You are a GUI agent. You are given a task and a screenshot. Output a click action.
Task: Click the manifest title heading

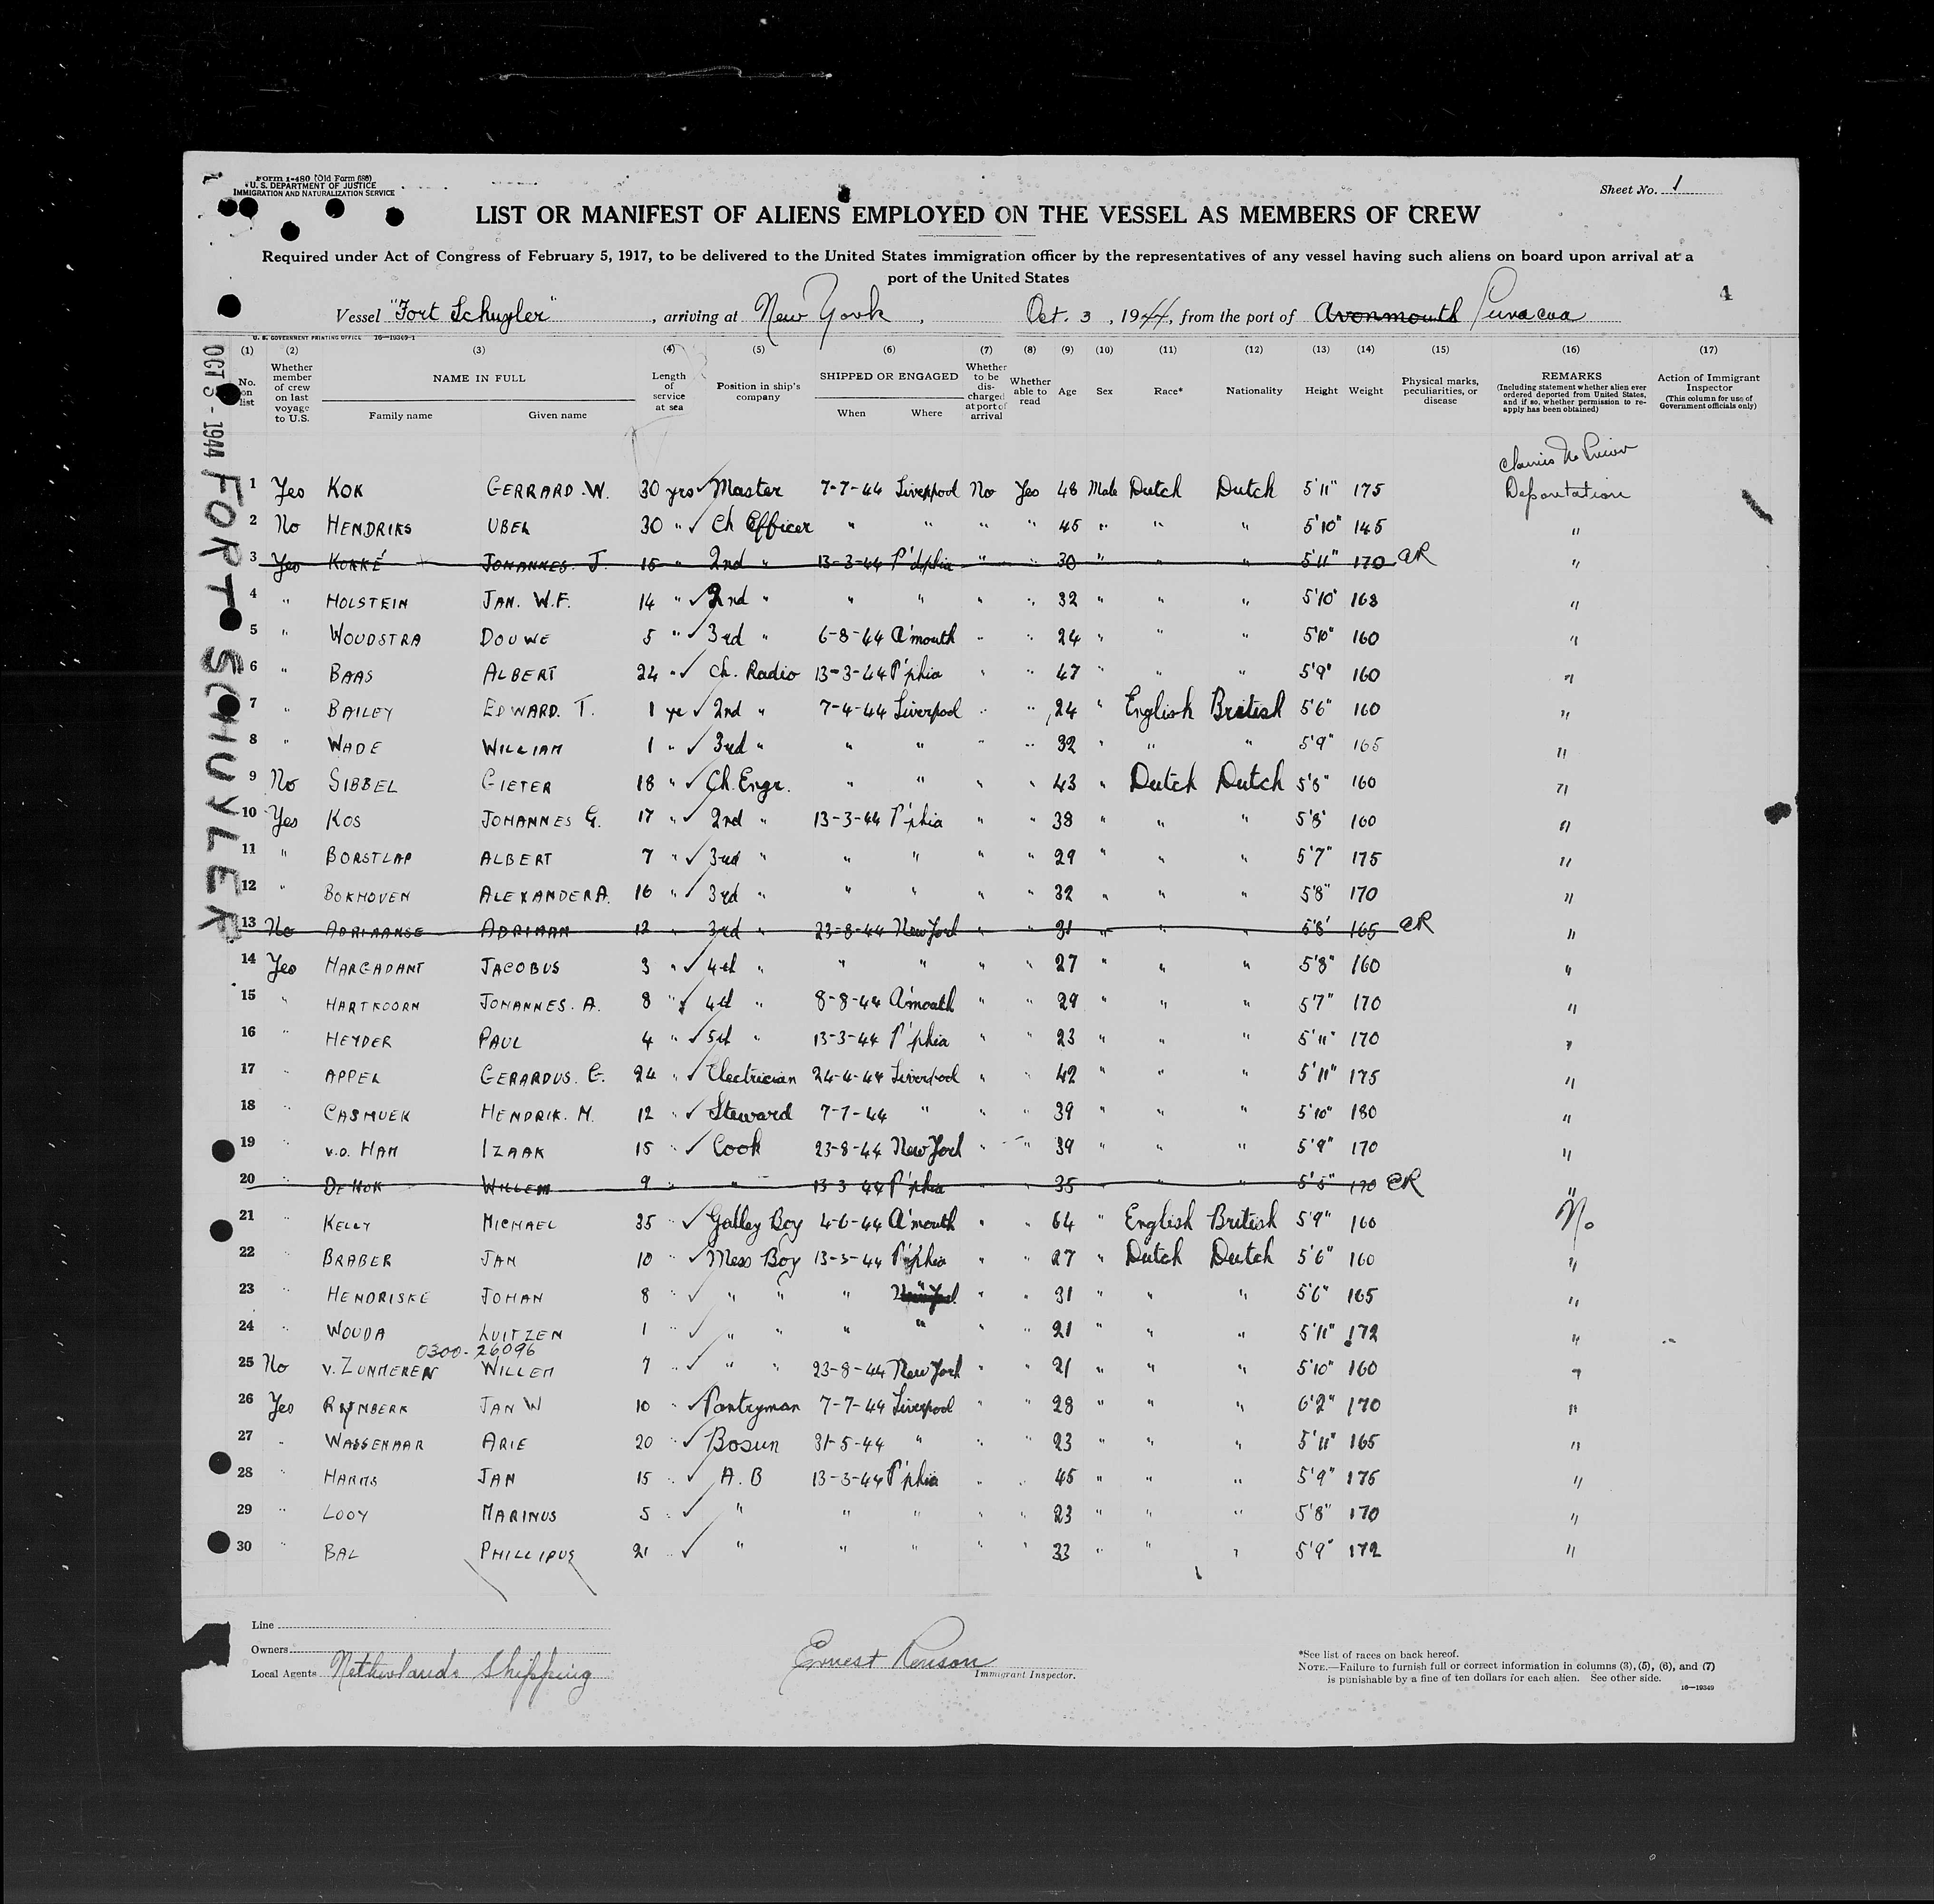977,214
